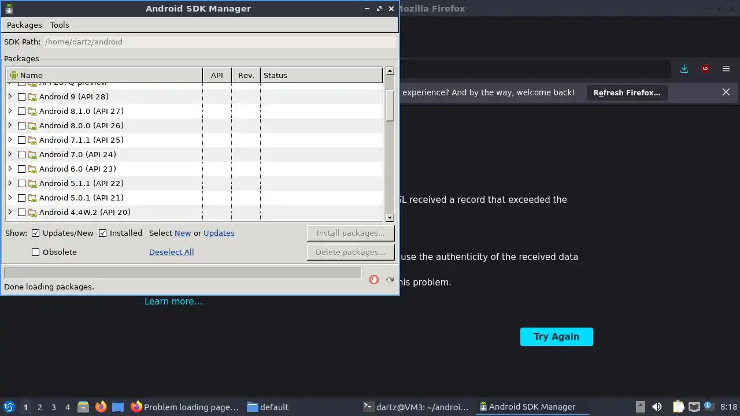Open the volume speaker tray icon

click(x=657, y=407)
